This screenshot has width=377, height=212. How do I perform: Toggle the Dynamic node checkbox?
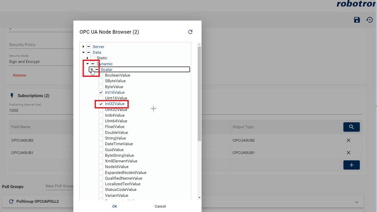click(x=93, y=64)
